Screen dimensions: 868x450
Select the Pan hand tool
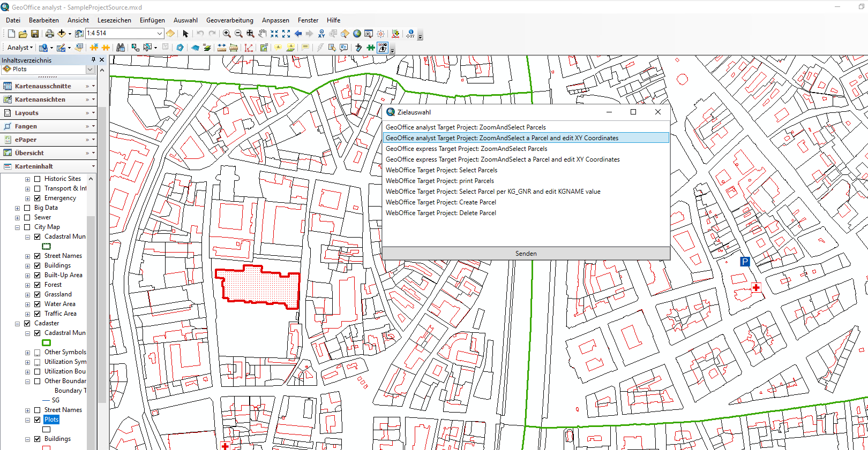[262, 34]
